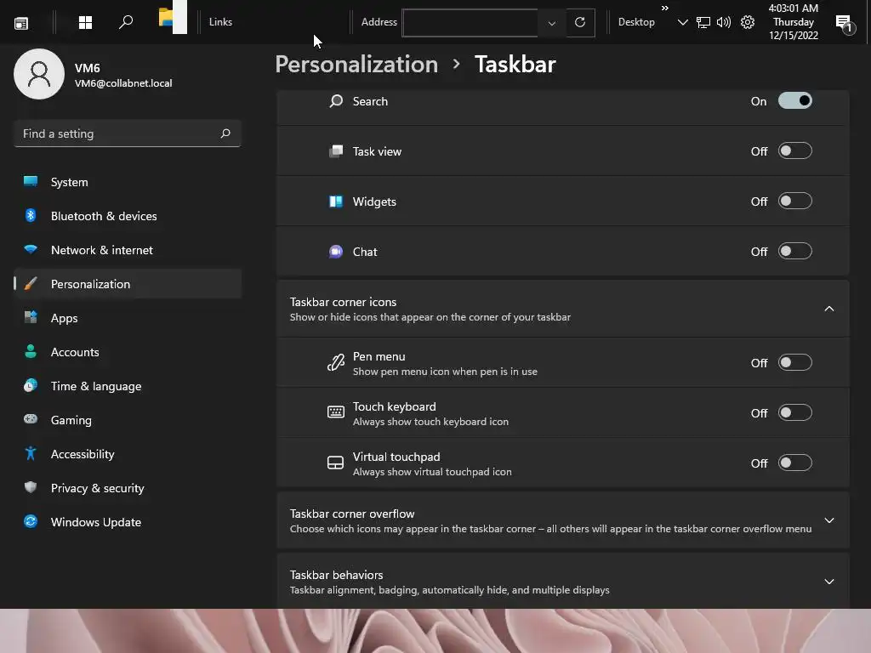Viewport: 871px width, 653px height.
Task: Open Gaming settings
Action: coord(128,420)
